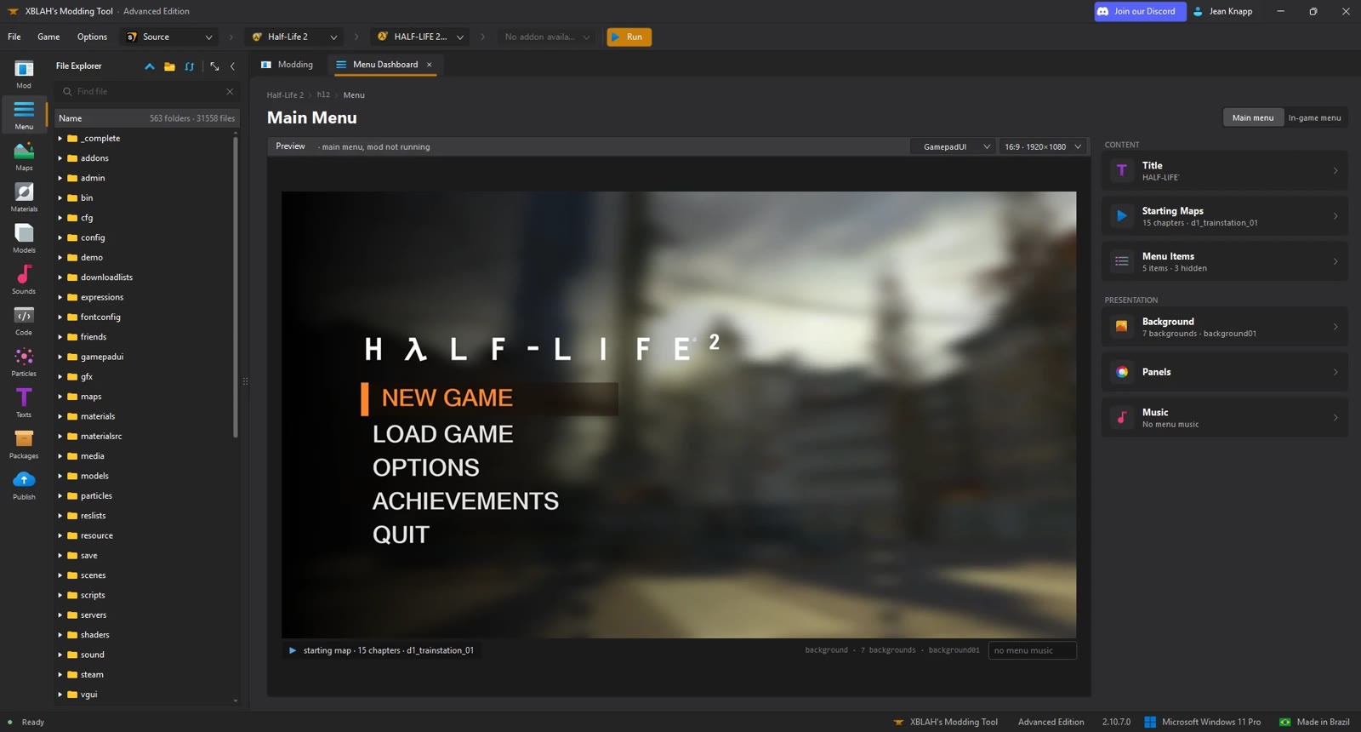Click the Run button
1361x732 pixels.
(x=629, y=37)
